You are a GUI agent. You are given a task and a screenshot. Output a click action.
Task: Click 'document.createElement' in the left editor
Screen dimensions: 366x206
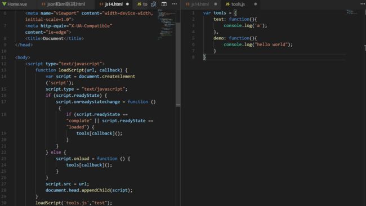click(x=107, y=77)
